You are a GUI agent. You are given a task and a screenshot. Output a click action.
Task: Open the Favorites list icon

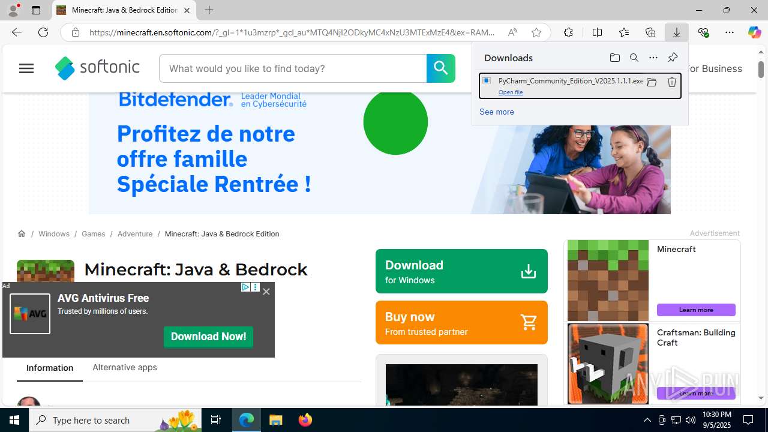coord(624,32)
